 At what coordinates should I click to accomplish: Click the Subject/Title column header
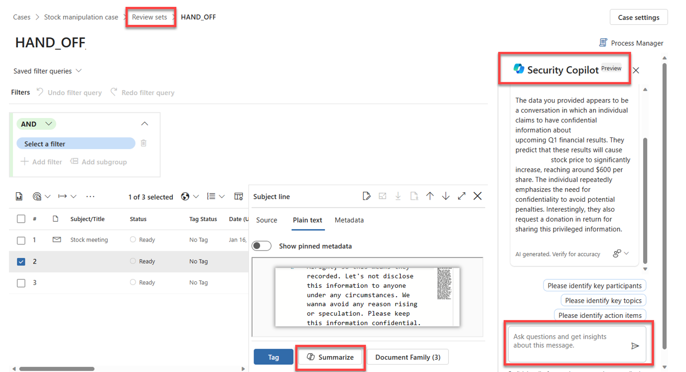(87, 219)
